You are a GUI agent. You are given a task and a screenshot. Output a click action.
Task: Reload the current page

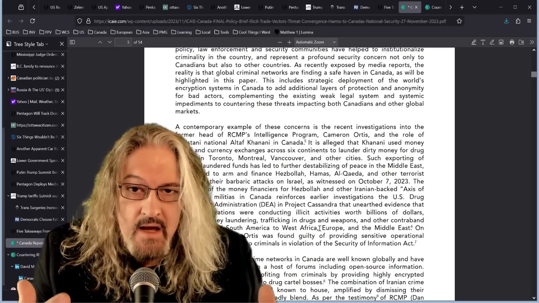click(32, 21)
